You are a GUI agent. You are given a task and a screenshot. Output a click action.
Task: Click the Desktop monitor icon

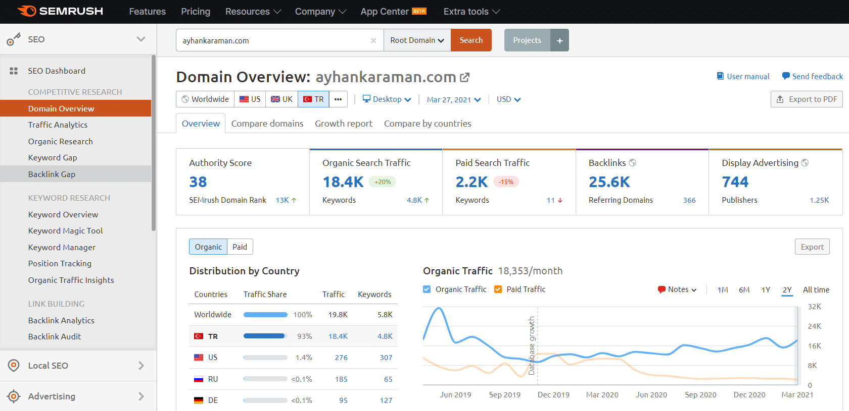tap(367, 99)
